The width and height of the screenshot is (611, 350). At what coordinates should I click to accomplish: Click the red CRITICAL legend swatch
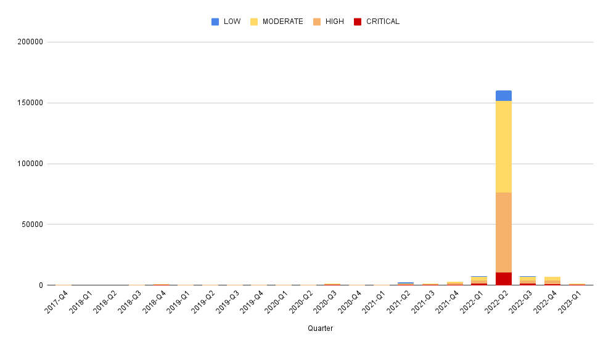click(x=358, y=22)
